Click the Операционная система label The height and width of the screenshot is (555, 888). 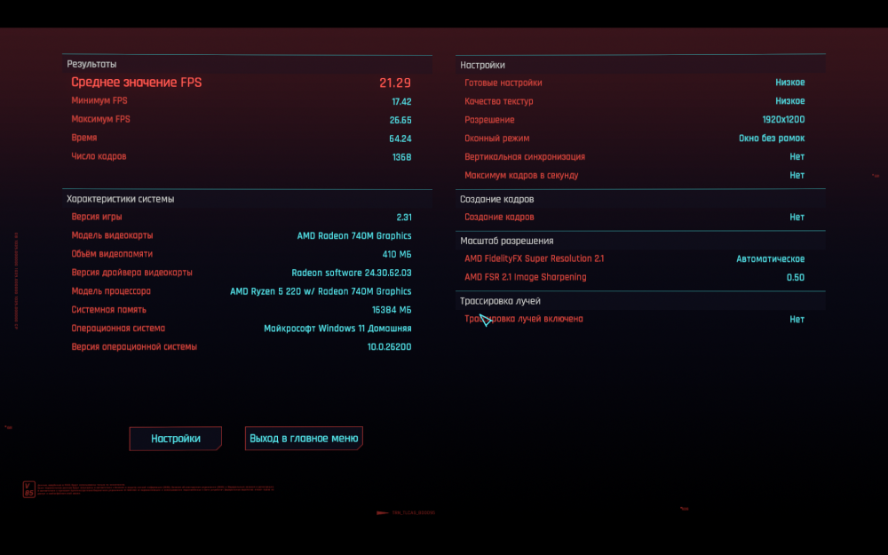click(118, 329)
